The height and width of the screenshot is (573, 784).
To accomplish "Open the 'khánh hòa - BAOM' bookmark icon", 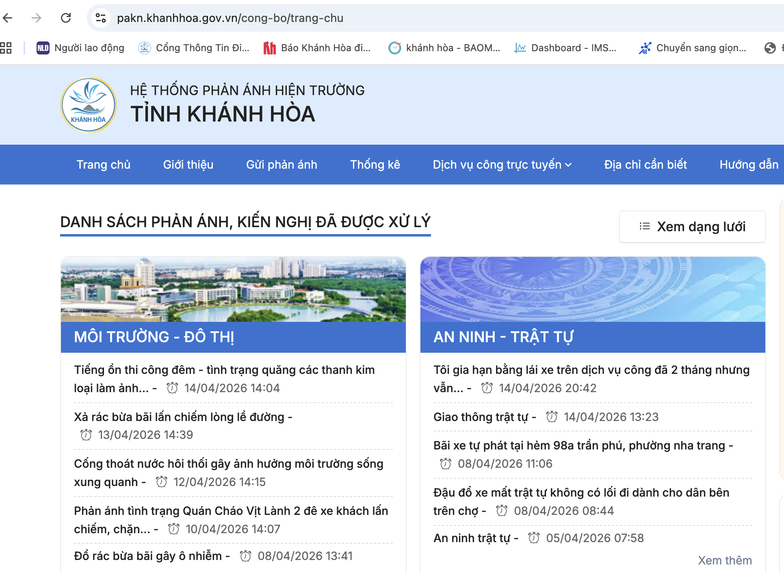I will point(394,48).
